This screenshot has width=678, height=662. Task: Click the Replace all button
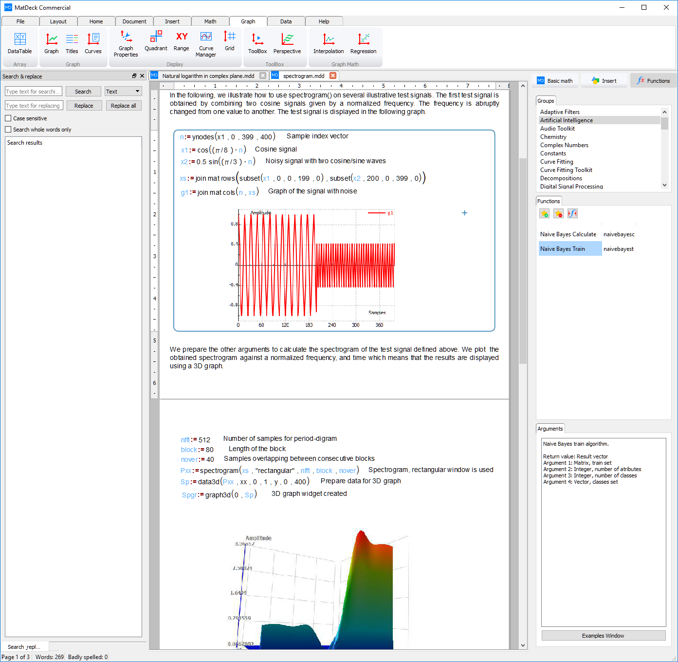[124, 106]
